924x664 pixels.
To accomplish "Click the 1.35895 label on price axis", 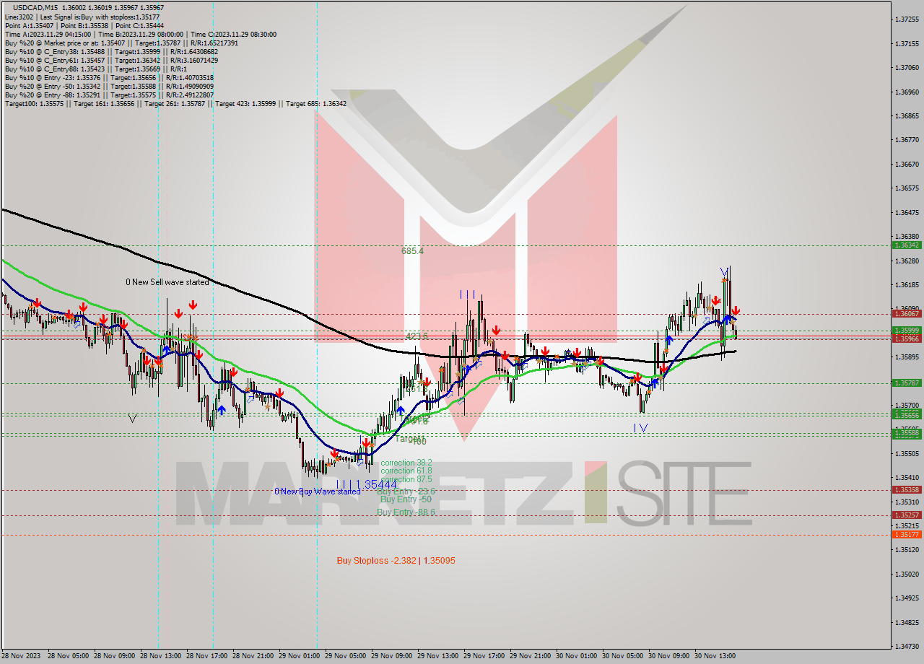I will (x=907, y=357).
